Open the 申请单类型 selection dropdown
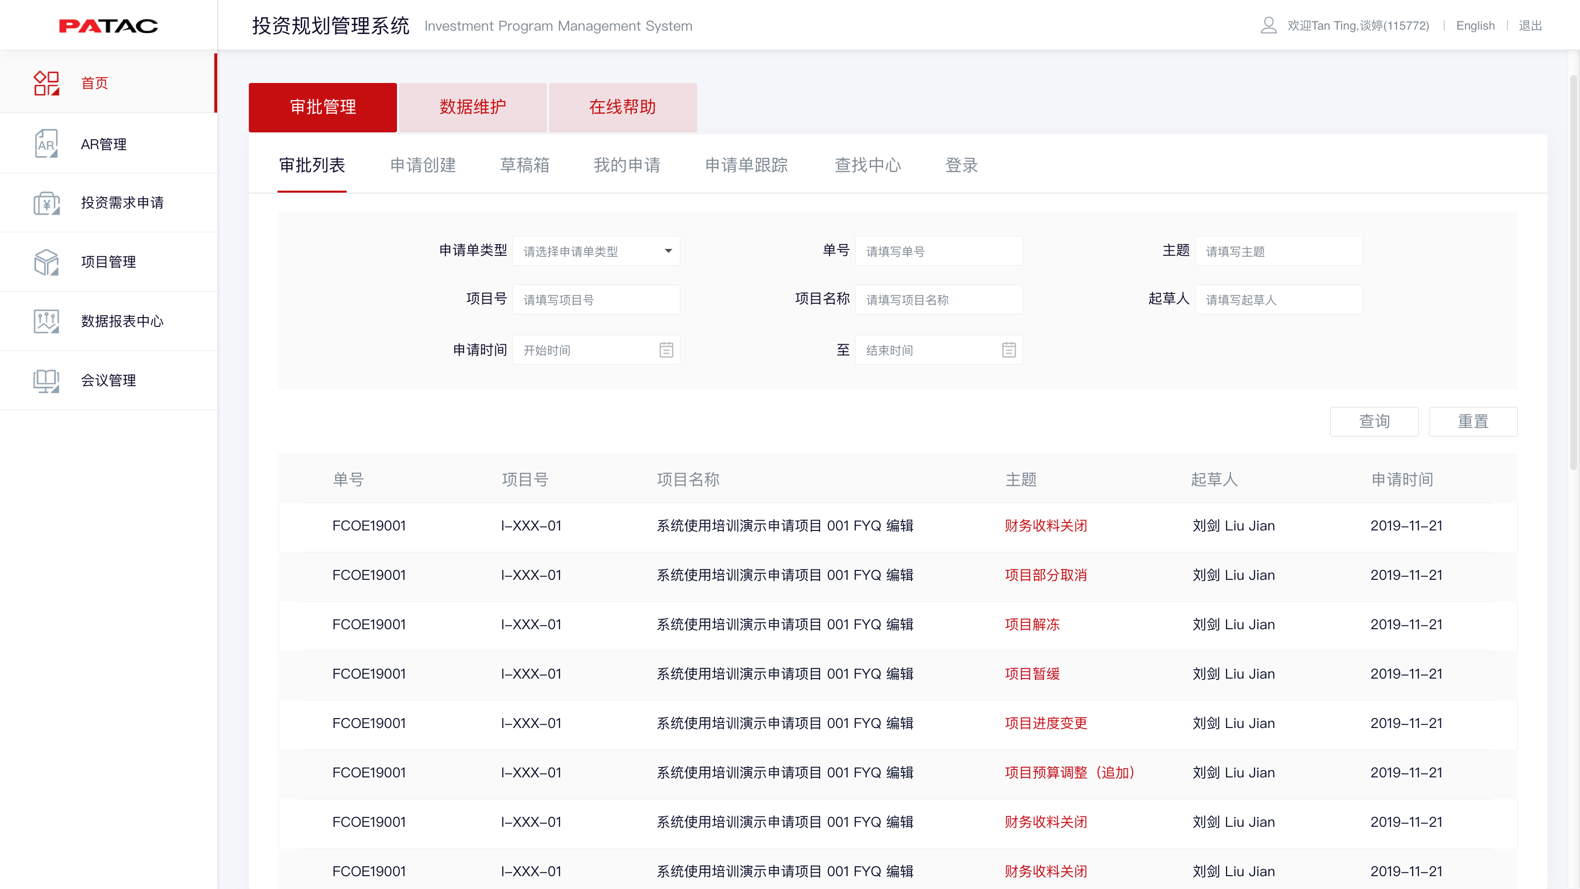1580x889 pixels. pyautogui.click(x=595, y=251)
